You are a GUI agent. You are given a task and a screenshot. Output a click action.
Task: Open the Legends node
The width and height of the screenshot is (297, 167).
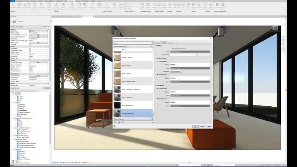coord(17,161)
